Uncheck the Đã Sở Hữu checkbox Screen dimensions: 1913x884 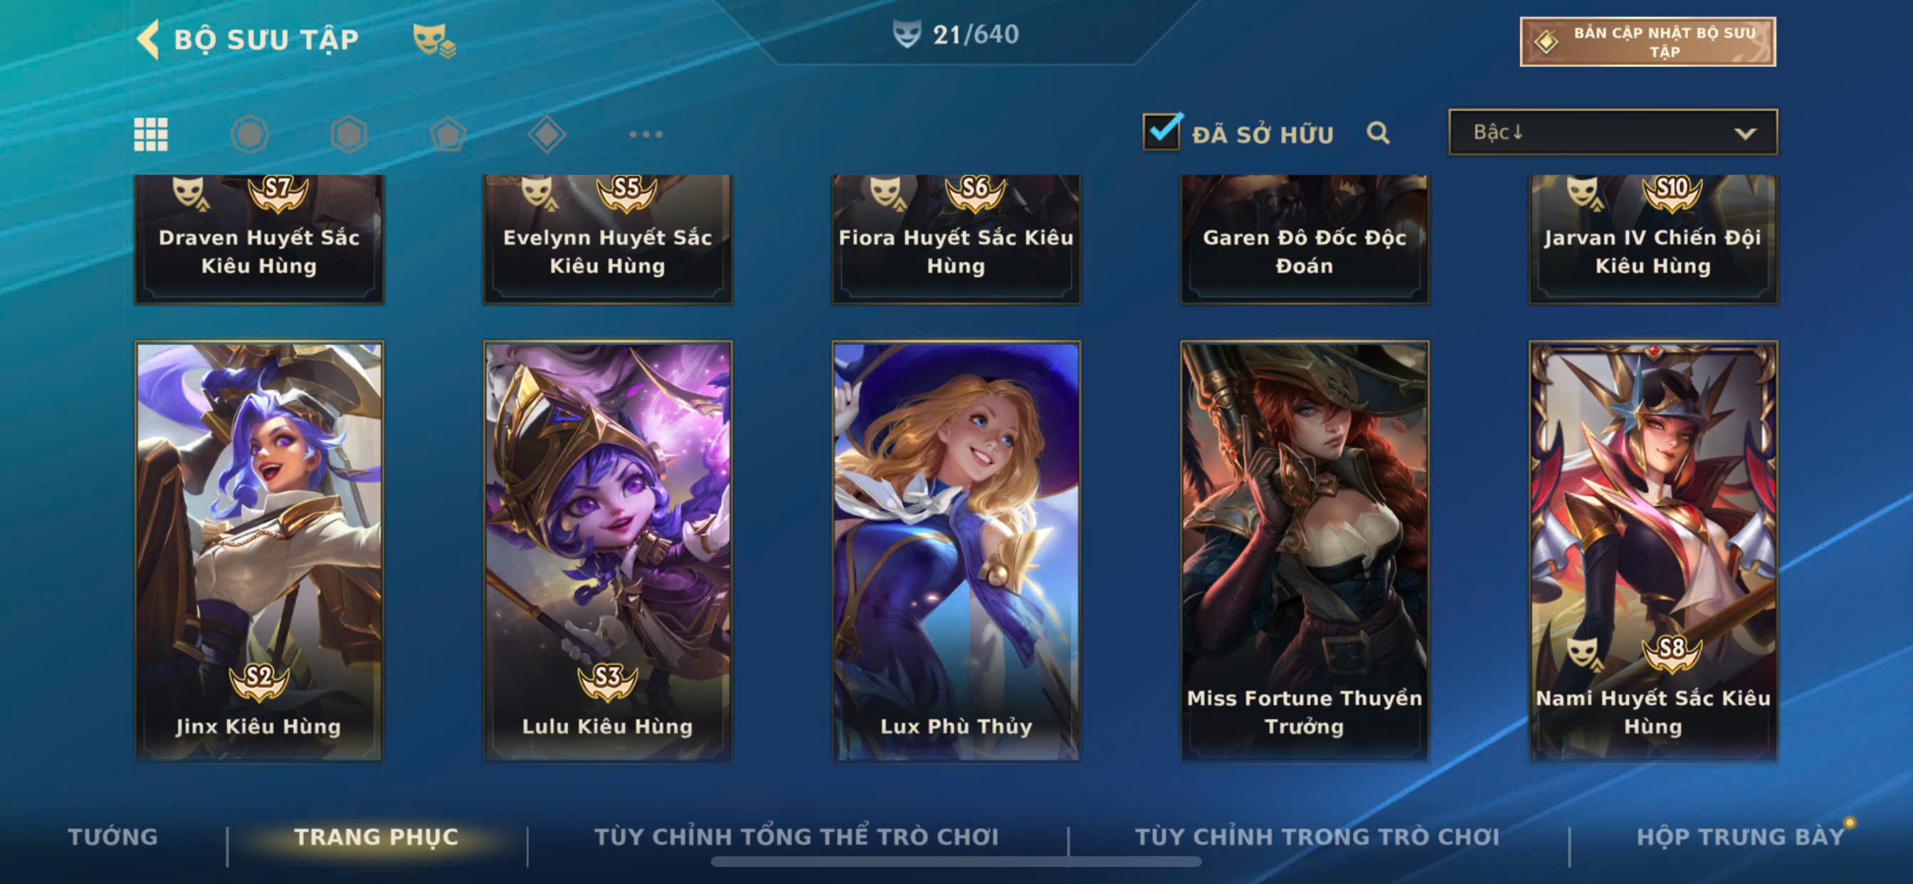[1161, 132]
